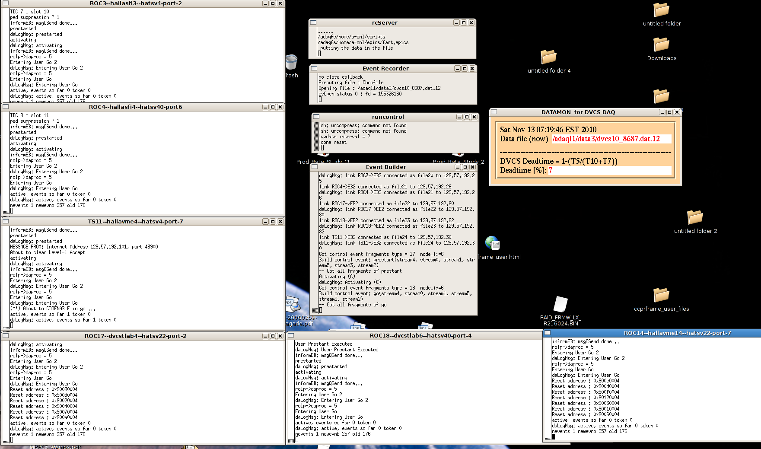This screenshot has height=449, width=761.
Task: Click 'TDC 7 : slot 10' line in ROC3
Action: point(29,12)
